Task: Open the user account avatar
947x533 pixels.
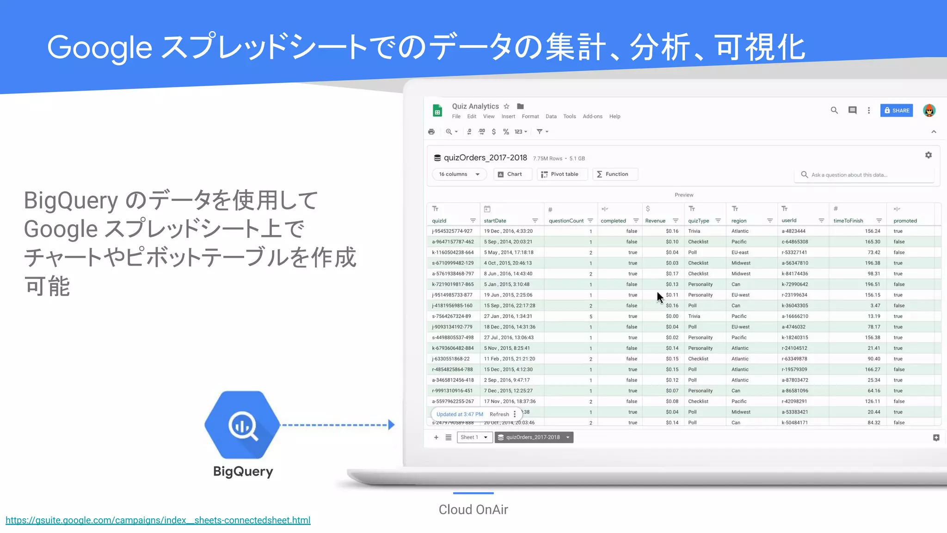Action: coord(929,110)
